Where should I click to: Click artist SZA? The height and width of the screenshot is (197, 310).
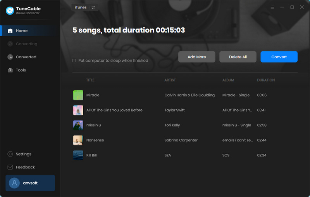click(x=168, y=155)
